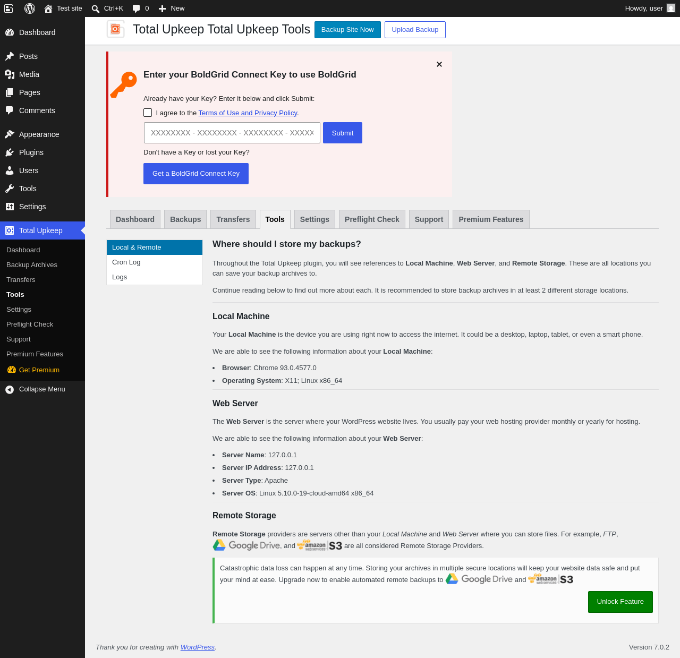Image resolution: width=680 pixels, height=658 pixels.
Task: Click the Browser: Chrome 93.0.4577.0 list item
Action: (269, 368)
